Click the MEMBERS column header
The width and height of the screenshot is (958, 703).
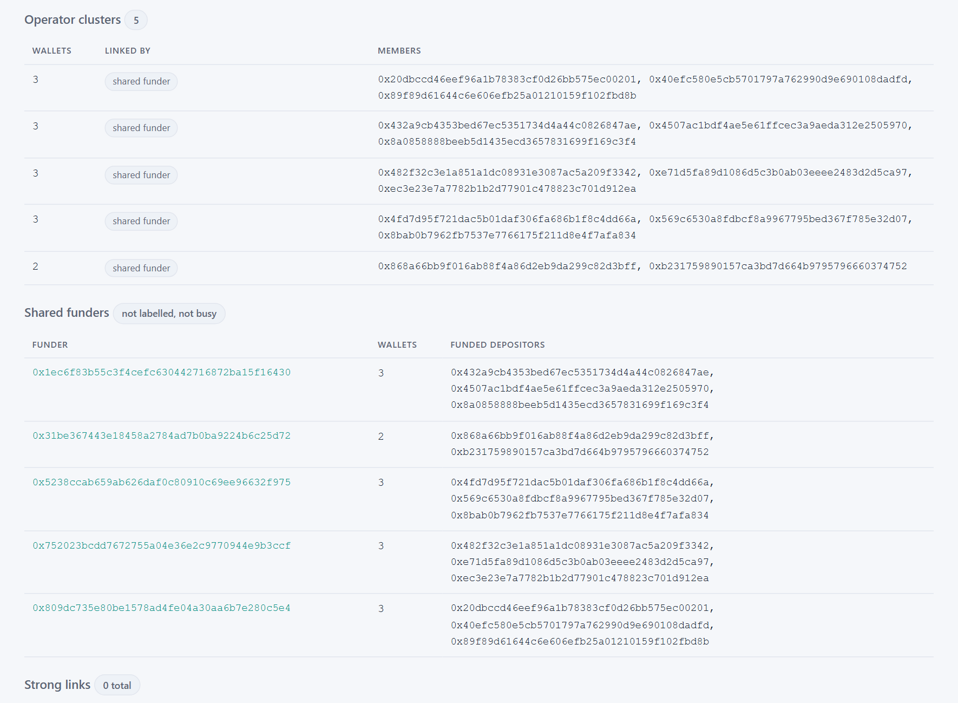click(399, 51)
